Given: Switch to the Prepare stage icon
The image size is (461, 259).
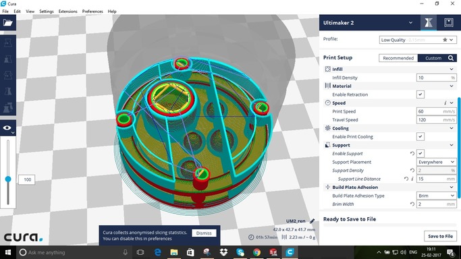Looking at the screenshot, I should pos(429,23).
